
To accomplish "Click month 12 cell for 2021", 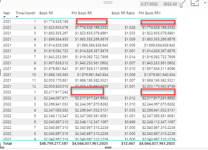I will pos(34,87).
